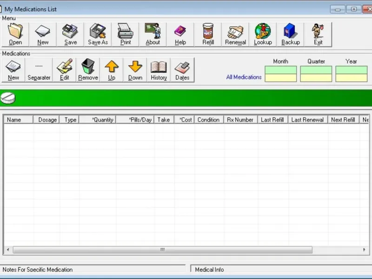This screenshot has width=372, height=279.
Task: Open Lookup globe icon
Action: 263,34
